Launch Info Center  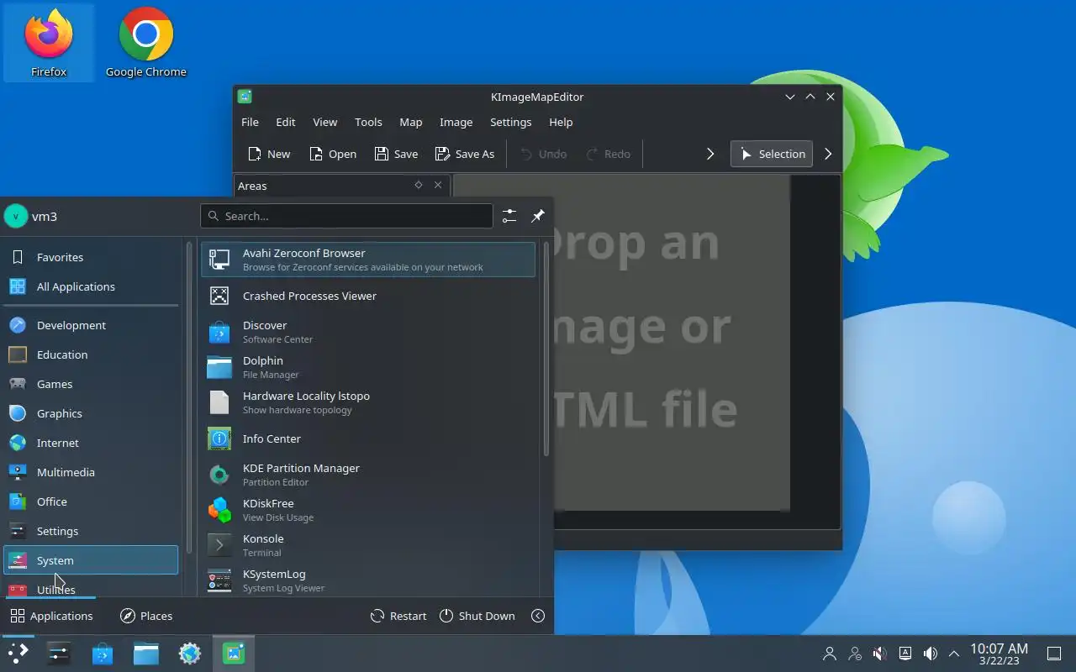coord(368,438)
